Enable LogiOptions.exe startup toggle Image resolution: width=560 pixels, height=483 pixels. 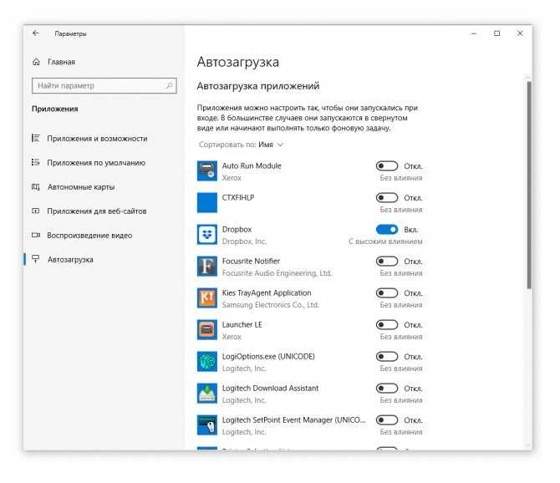click(387, 357)
